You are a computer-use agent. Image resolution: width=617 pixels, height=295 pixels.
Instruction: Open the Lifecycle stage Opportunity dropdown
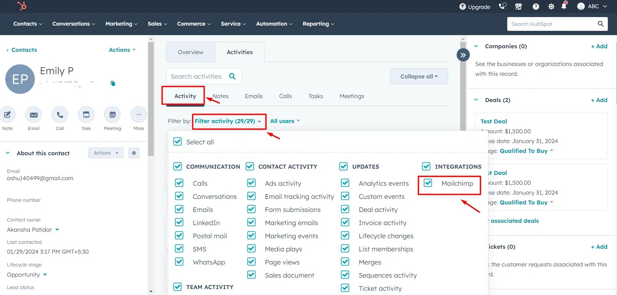click(x=27, y=275)
